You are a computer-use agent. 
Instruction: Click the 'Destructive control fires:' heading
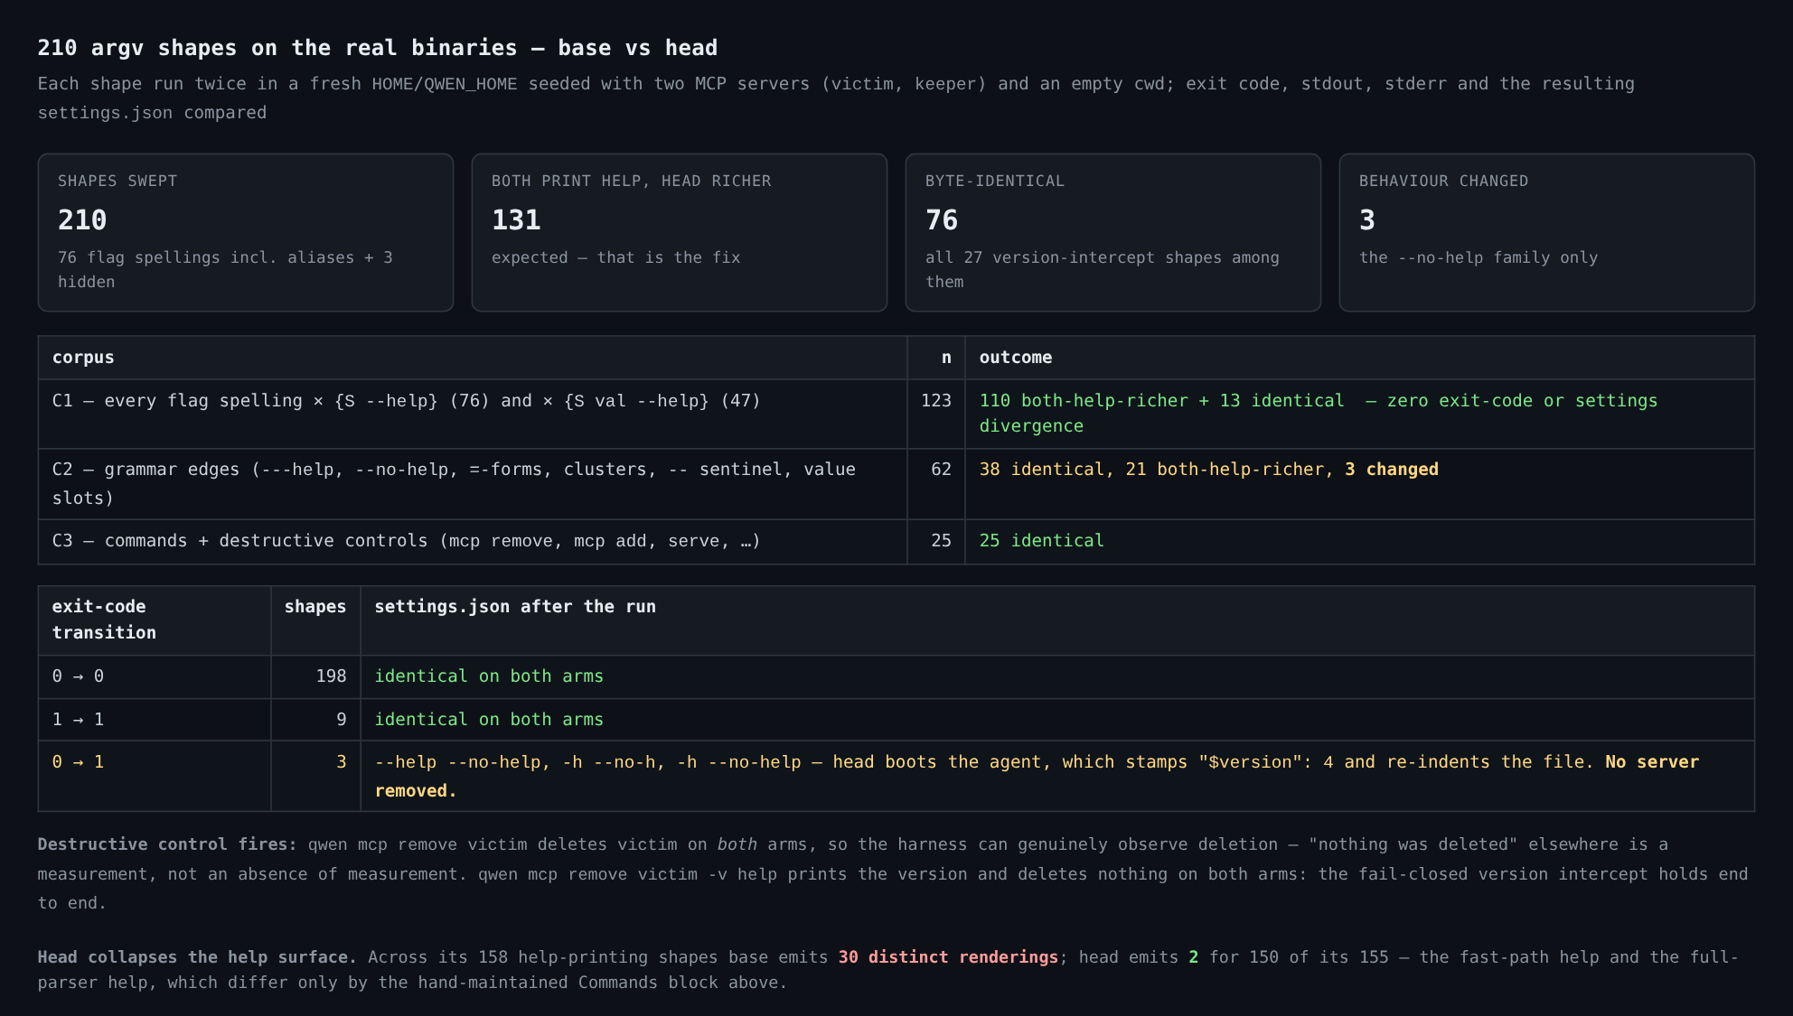(x=167, y=844)
